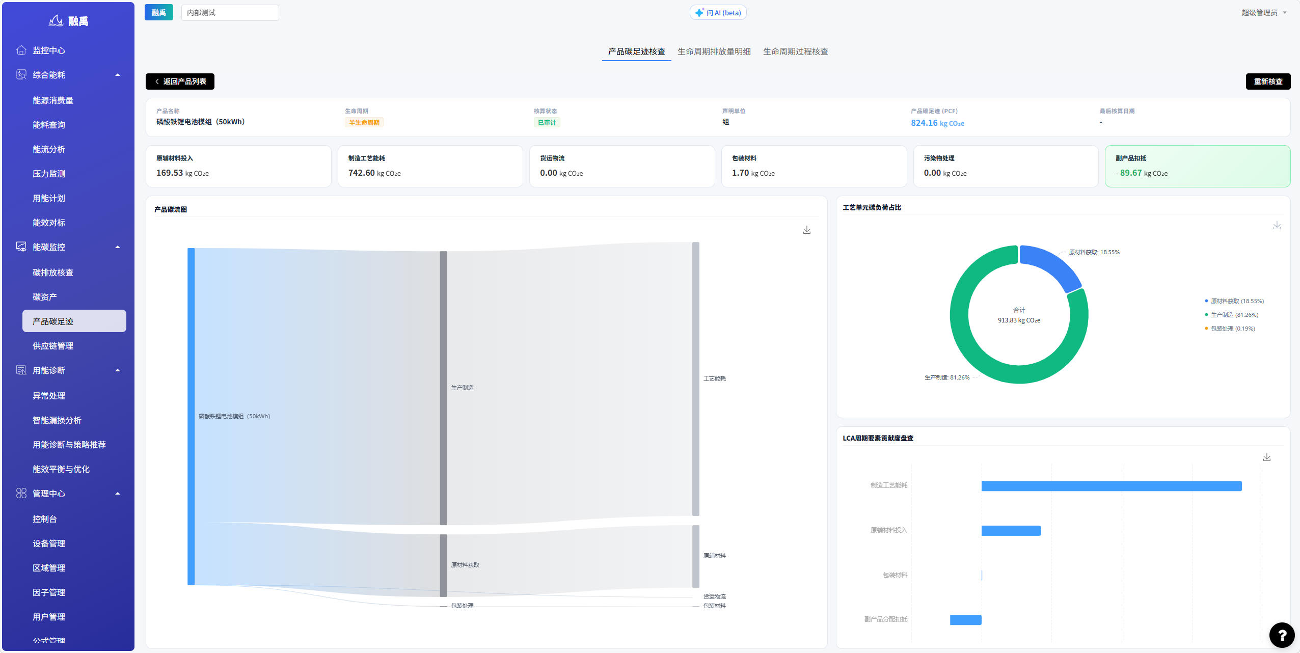Switch to 生命周期排放量明细 tab

click(x=714, y=51)
